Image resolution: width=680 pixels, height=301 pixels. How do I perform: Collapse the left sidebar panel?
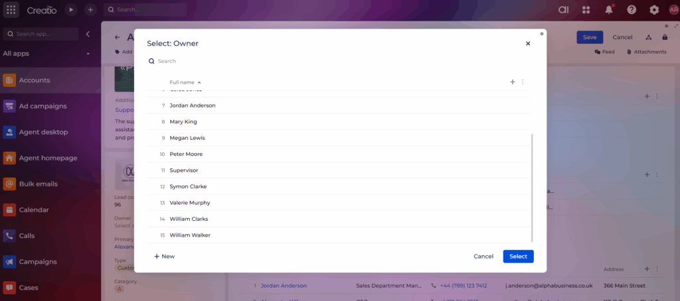click(x=88, y=34)
